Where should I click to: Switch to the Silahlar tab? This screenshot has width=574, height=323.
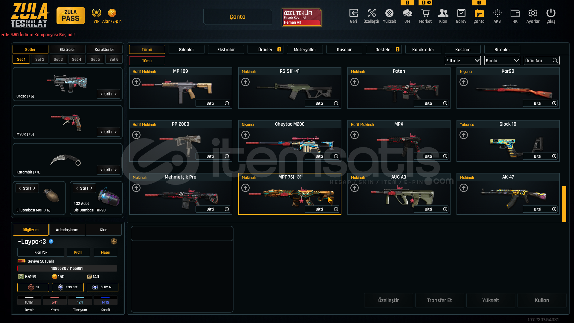(187, 50)
